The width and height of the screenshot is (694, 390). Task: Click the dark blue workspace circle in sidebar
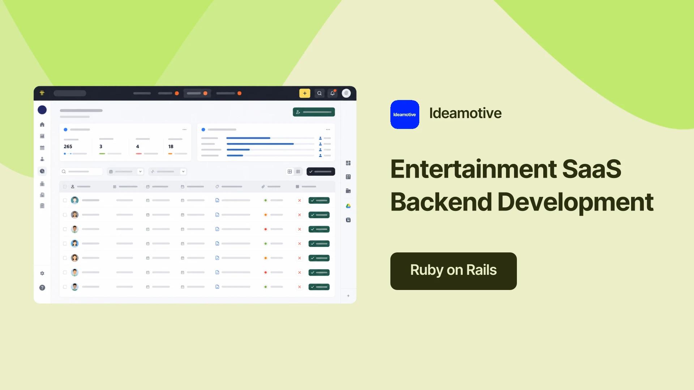pos(42,110)
